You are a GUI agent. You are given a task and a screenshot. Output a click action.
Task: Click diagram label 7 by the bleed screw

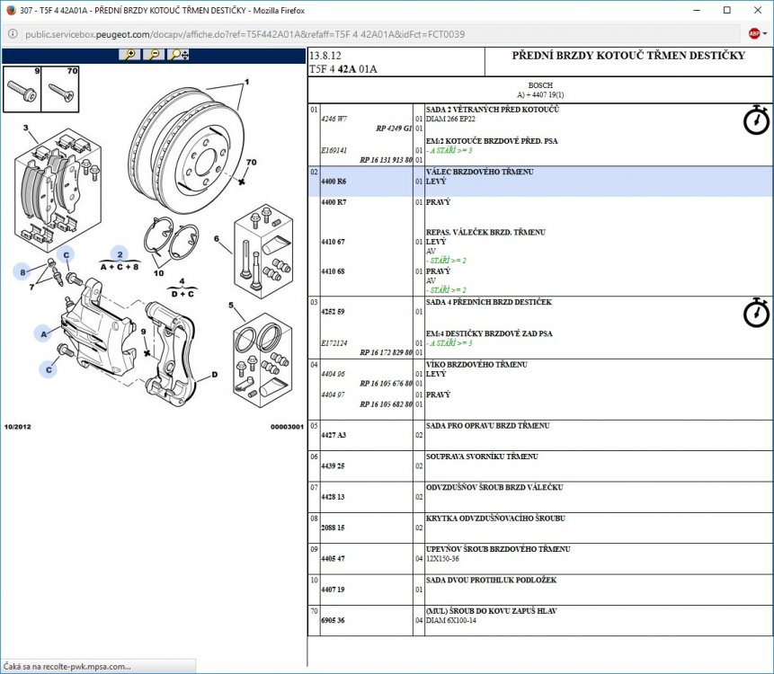point(31,287)
